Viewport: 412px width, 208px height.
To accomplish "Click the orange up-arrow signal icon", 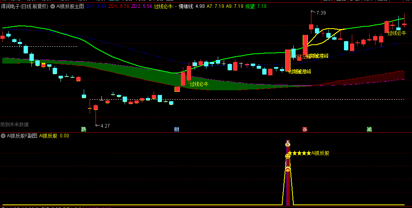I will coord(288,169).
